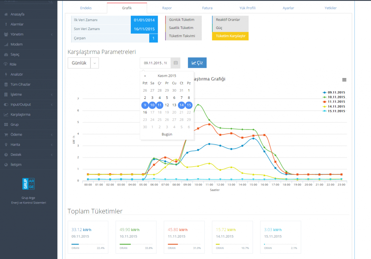371x259 pixels.
Task: Click the Analizör lightning icon
Action: (x=6, y=75)
